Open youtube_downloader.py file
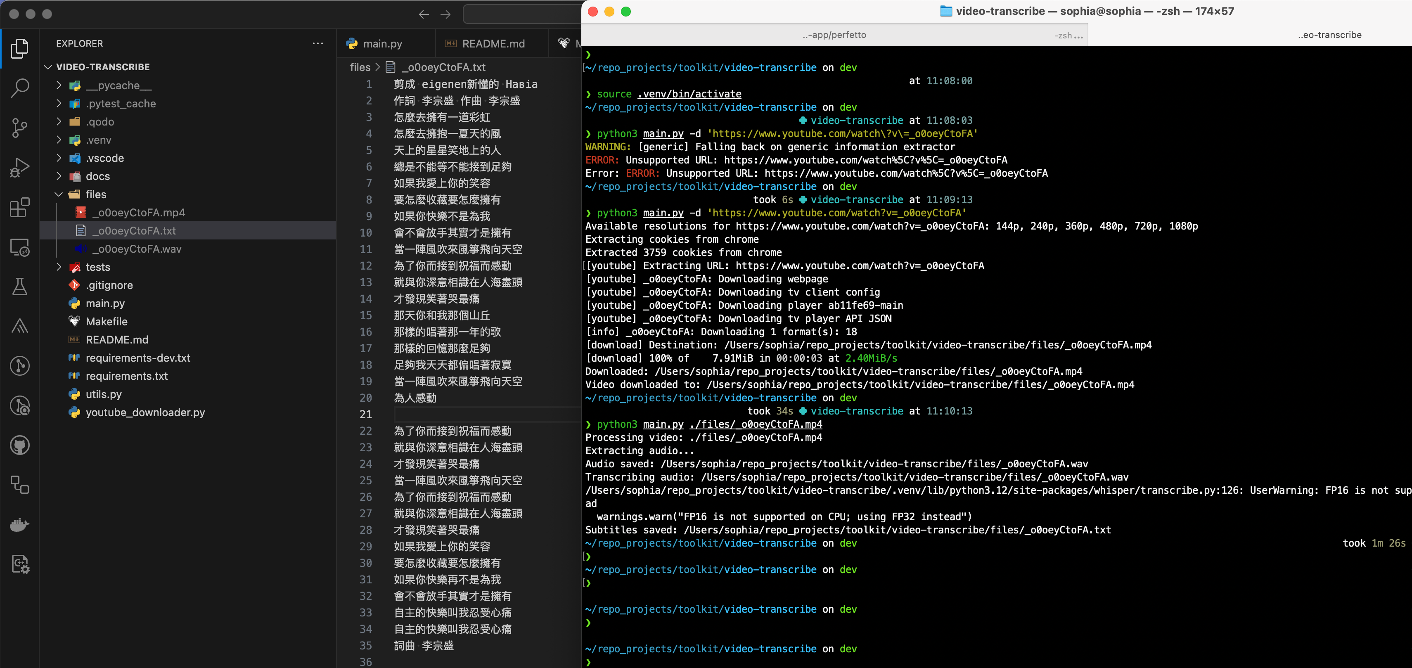 (x=187, y=412)
